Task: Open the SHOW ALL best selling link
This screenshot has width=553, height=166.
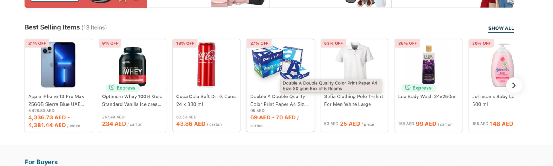Action: [501, 28]
